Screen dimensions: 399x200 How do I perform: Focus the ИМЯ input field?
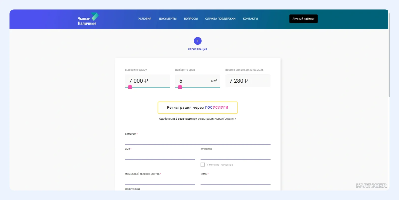(x=160, y=156)
